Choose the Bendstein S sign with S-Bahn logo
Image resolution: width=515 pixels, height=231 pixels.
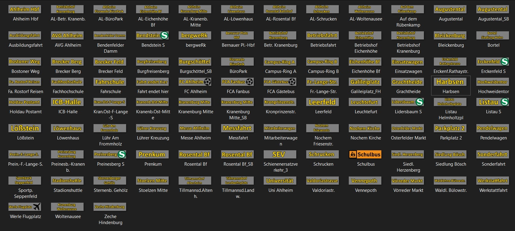tap(152, 36)
